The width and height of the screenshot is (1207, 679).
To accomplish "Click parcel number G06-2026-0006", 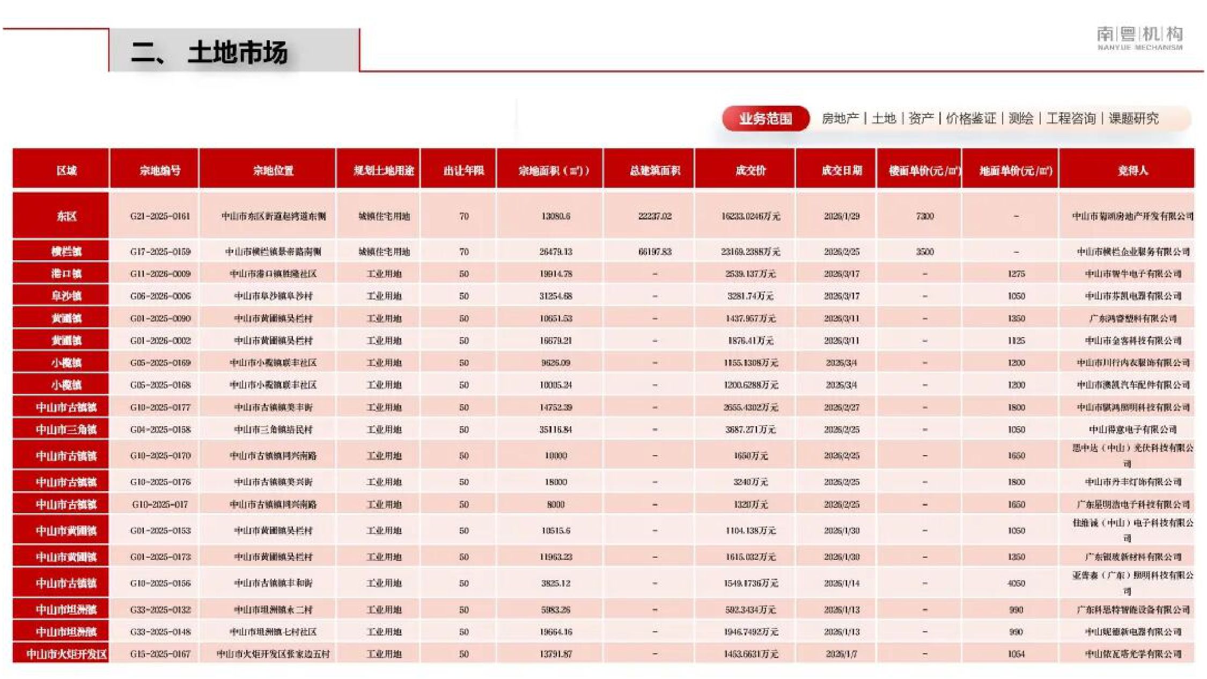I will click(160, 296).
